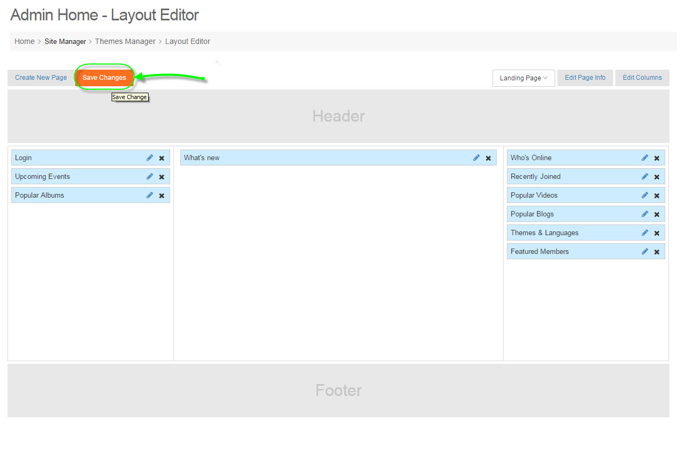Click Create New Page button
This screenshot has height=450, width=677.
41,78
